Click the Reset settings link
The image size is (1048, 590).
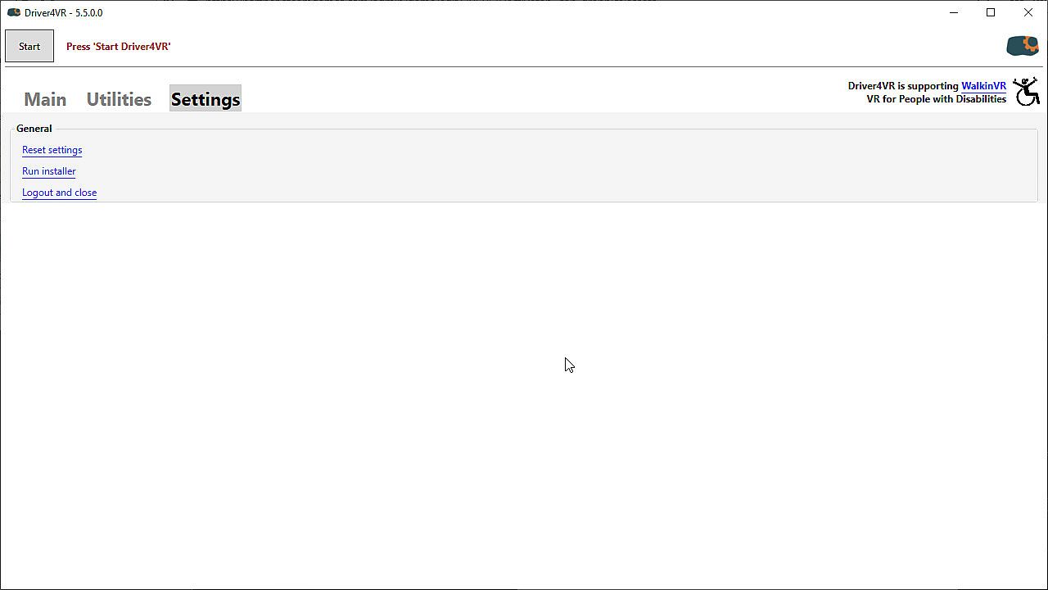click(52, 150)
